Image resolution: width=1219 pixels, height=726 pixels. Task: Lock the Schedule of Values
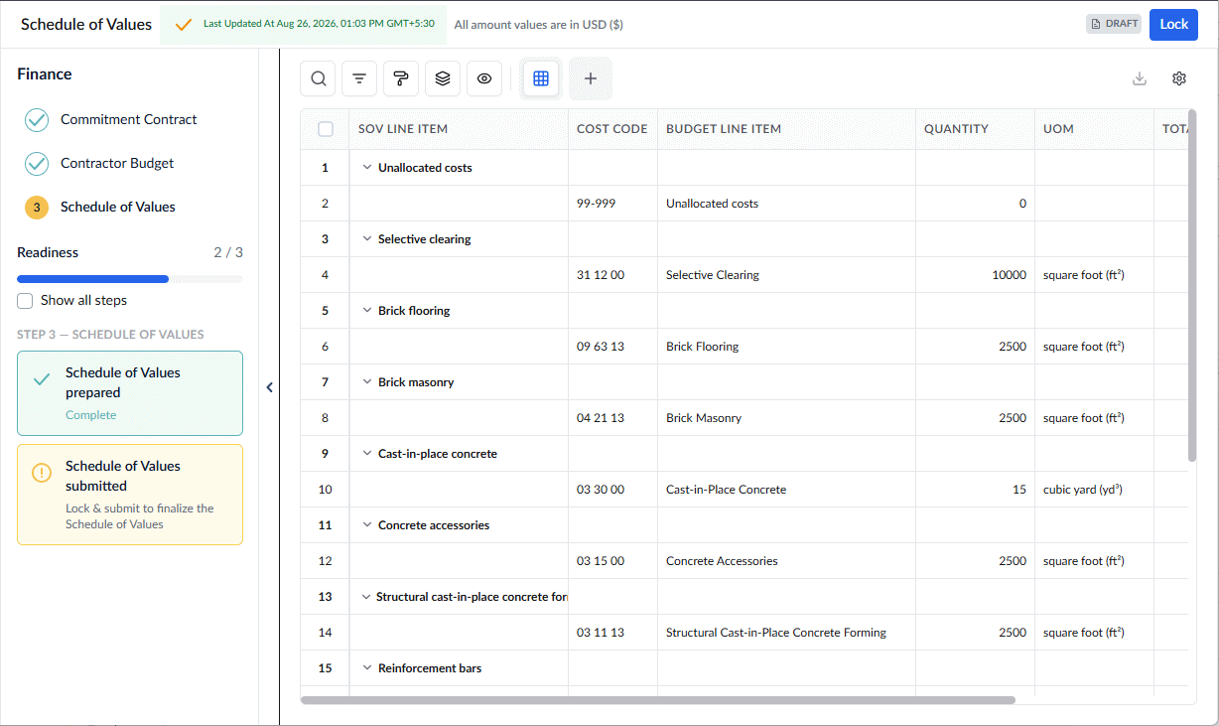[1173, 24]
